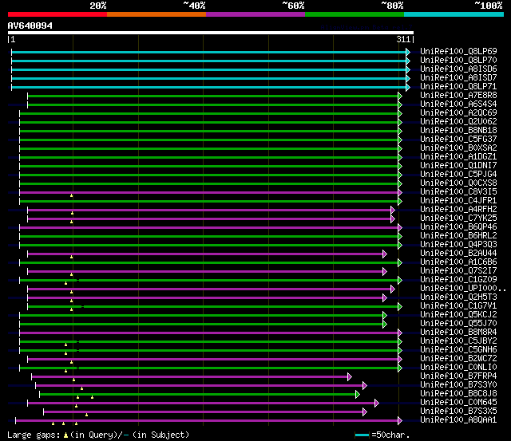Click the UniRef100_B8NB18 label

pyautogui.click(x=458, y=131)
